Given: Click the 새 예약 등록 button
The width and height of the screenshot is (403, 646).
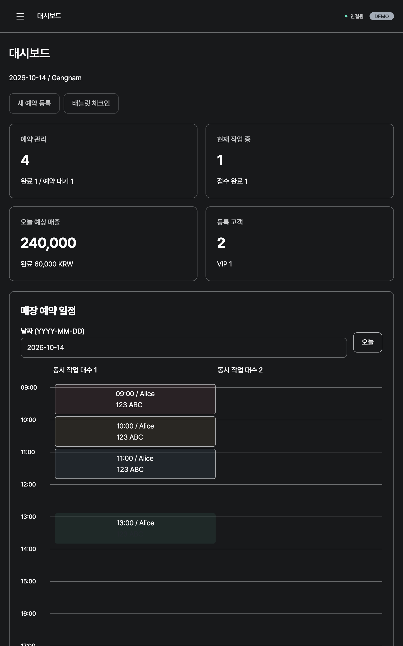Looking at the screenshot, I should click(35, 103).
